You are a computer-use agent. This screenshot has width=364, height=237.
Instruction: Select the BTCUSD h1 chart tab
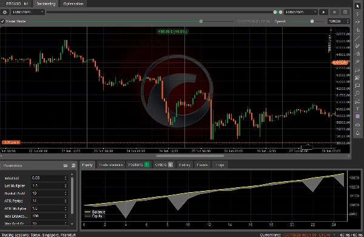(17, 4)
